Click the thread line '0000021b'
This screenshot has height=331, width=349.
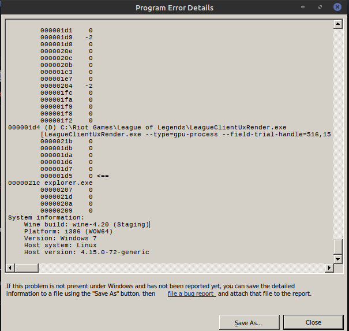[x=66, y=142]
